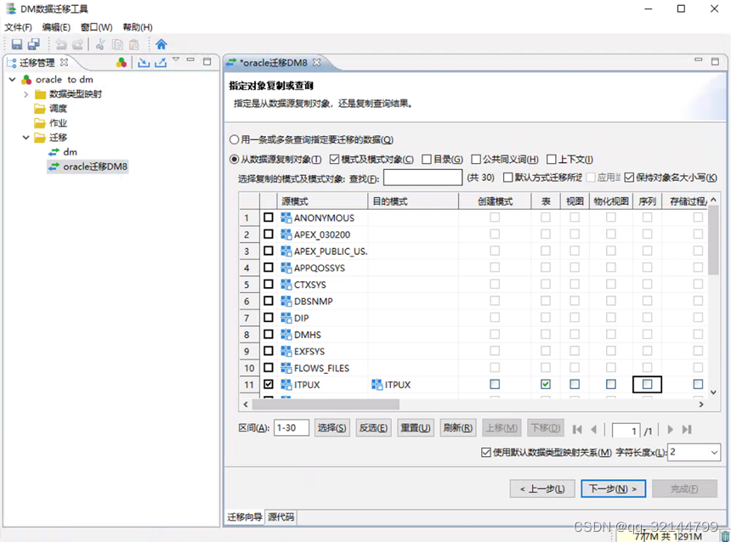731x542 pixels.
Task: Click the 选择 button
Action: point(331,428)
